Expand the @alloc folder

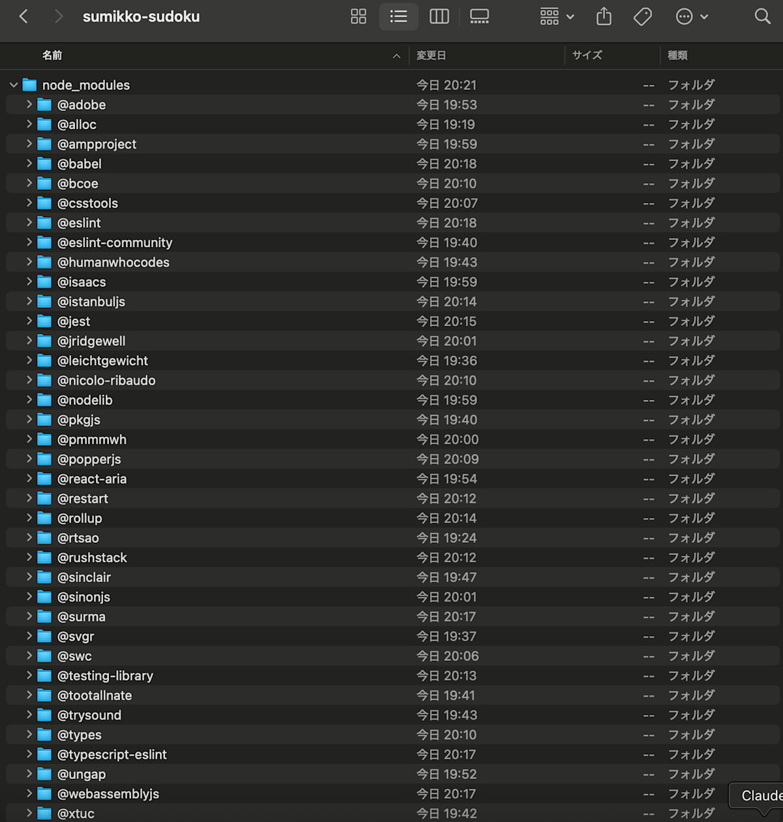point(29,124)
